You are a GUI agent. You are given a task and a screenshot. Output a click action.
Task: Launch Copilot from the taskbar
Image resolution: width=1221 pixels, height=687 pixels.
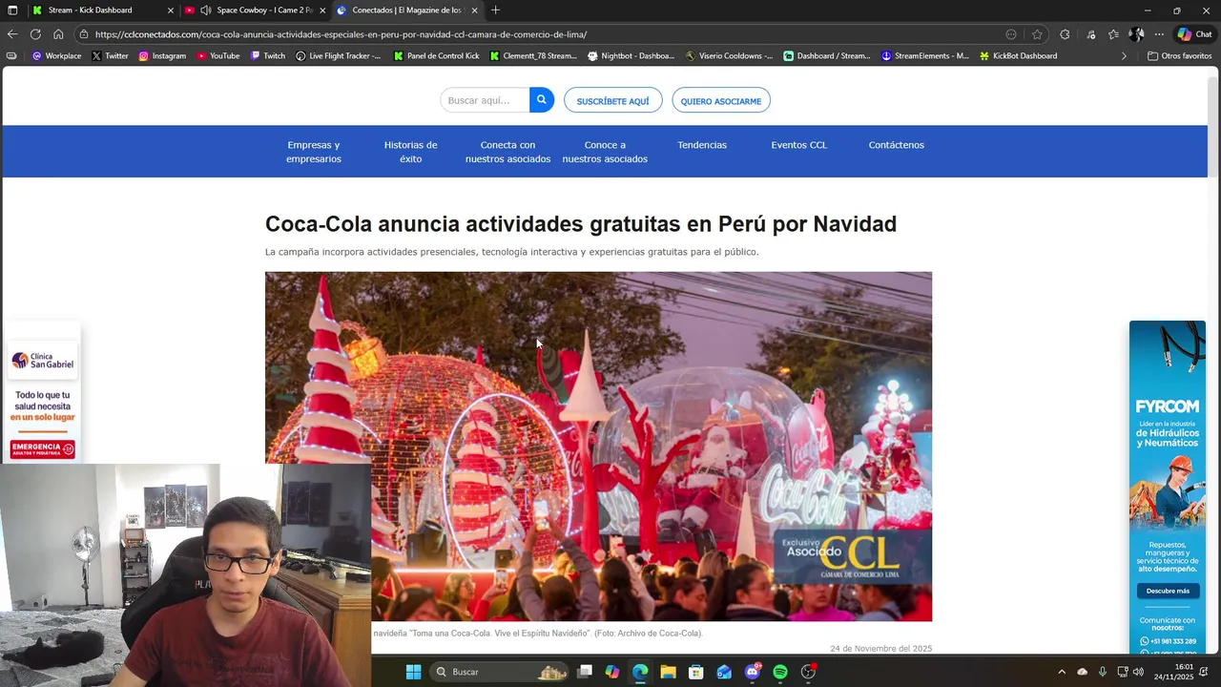[x=612, y=672]
